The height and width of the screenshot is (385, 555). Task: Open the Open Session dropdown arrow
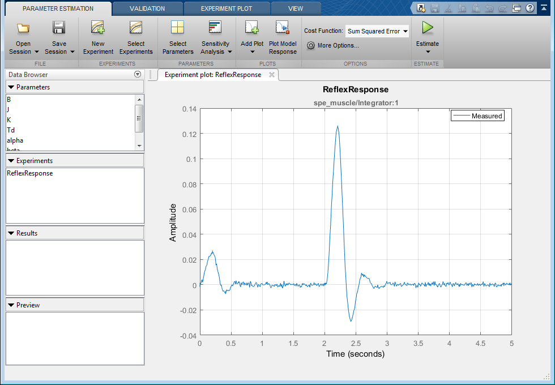(36, 52)
